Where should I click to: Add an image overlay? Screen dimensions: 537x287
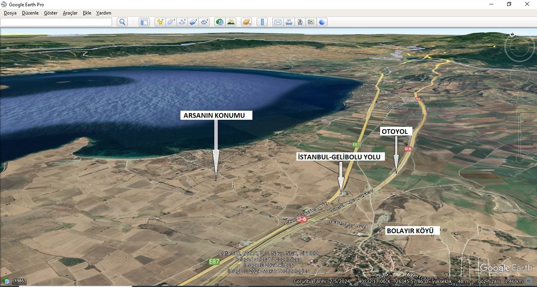pyautogui.click(x=193, y=22)
